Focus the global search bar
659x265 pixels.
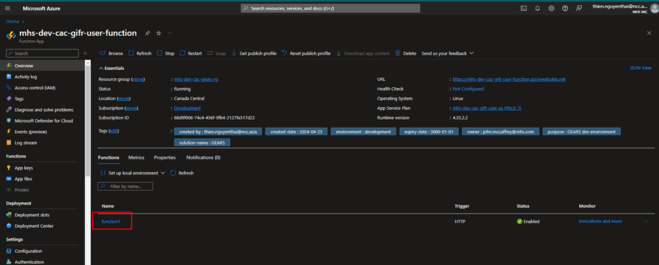click(330, 8)
